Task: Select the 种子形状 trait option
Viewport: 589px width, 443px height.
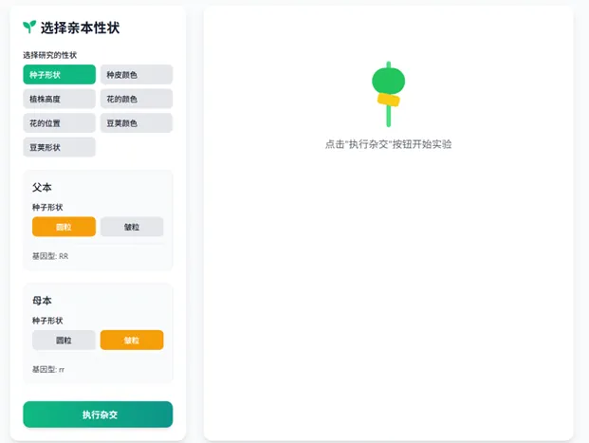Action: point(60,75)
